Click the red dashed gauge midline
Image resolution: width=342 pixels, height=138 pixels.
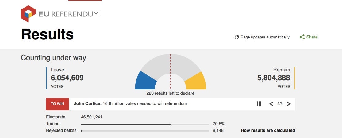click(x=171, y=72)
